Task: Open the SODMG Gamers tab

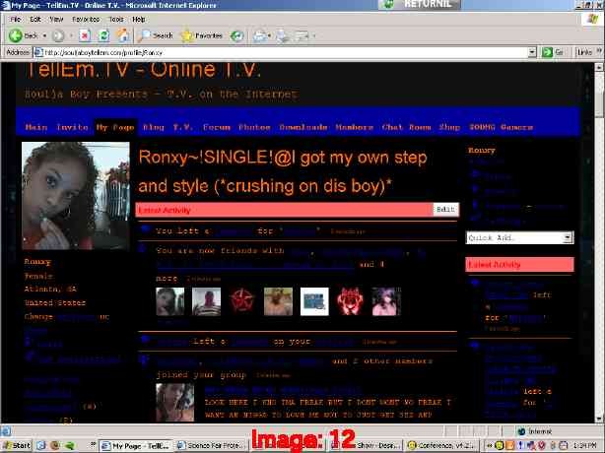Action: coord(501,127)
